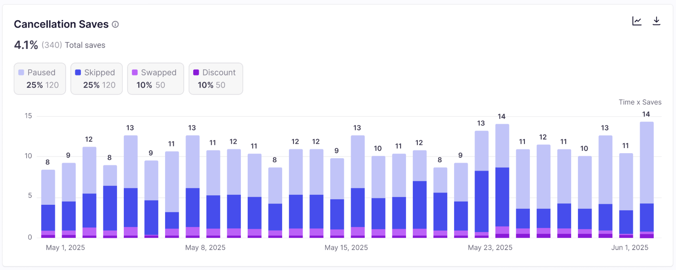This screenshot has height=270, width=676.
Task: Click the May 8, 2025 axis label
Action: point(205,248)
